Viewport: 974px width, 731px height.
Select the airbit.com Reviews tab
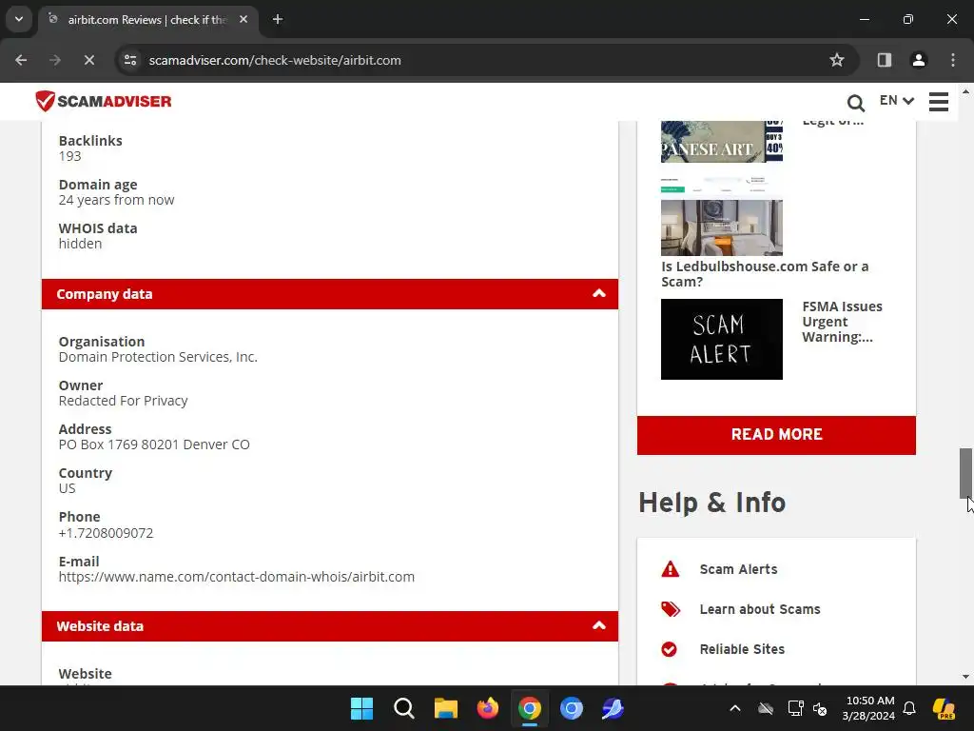click(x=146, y=20)
